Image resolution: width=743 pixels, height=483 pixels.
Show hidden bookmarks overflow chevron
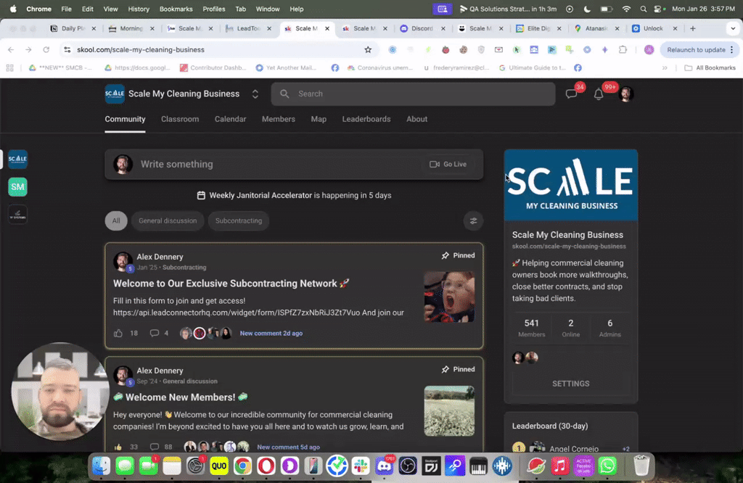[665, 67]
